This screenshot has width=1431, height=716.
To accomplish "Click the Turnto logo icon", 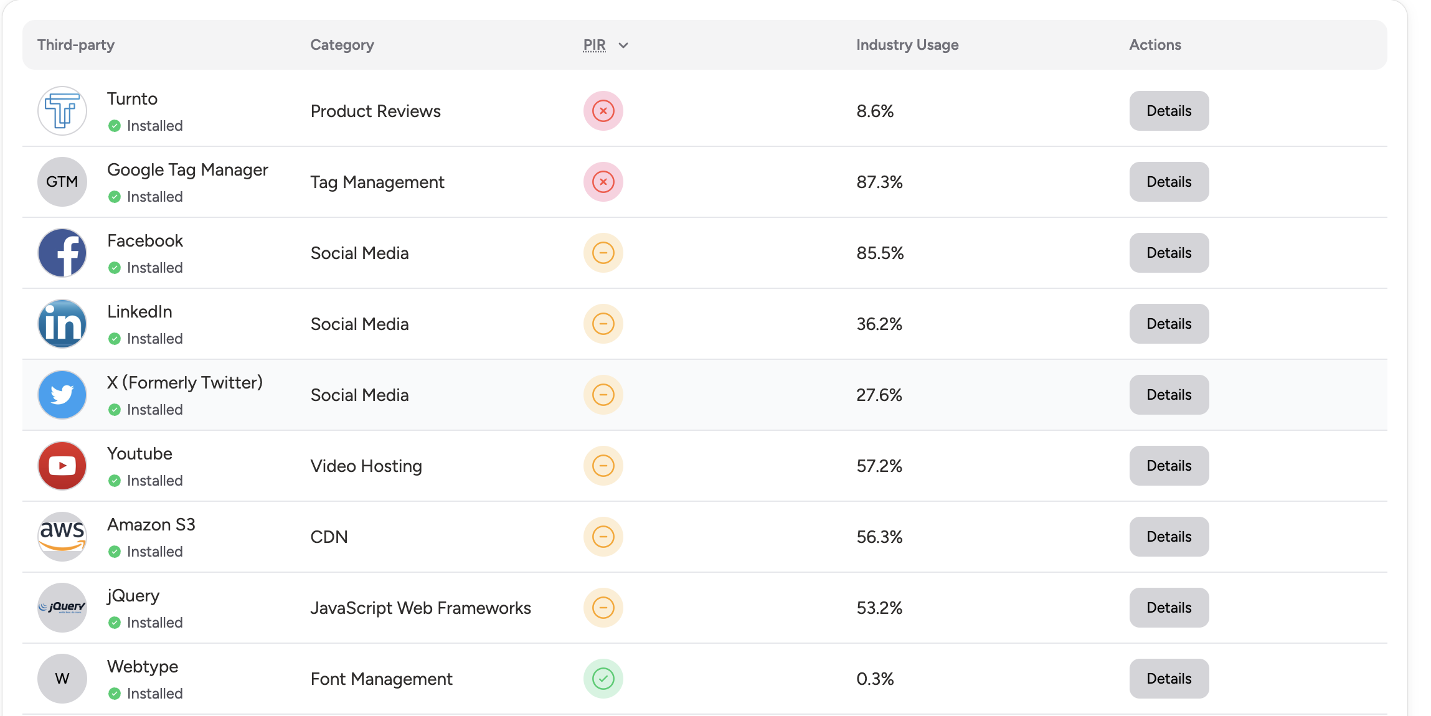I will [x=62, y=111].
